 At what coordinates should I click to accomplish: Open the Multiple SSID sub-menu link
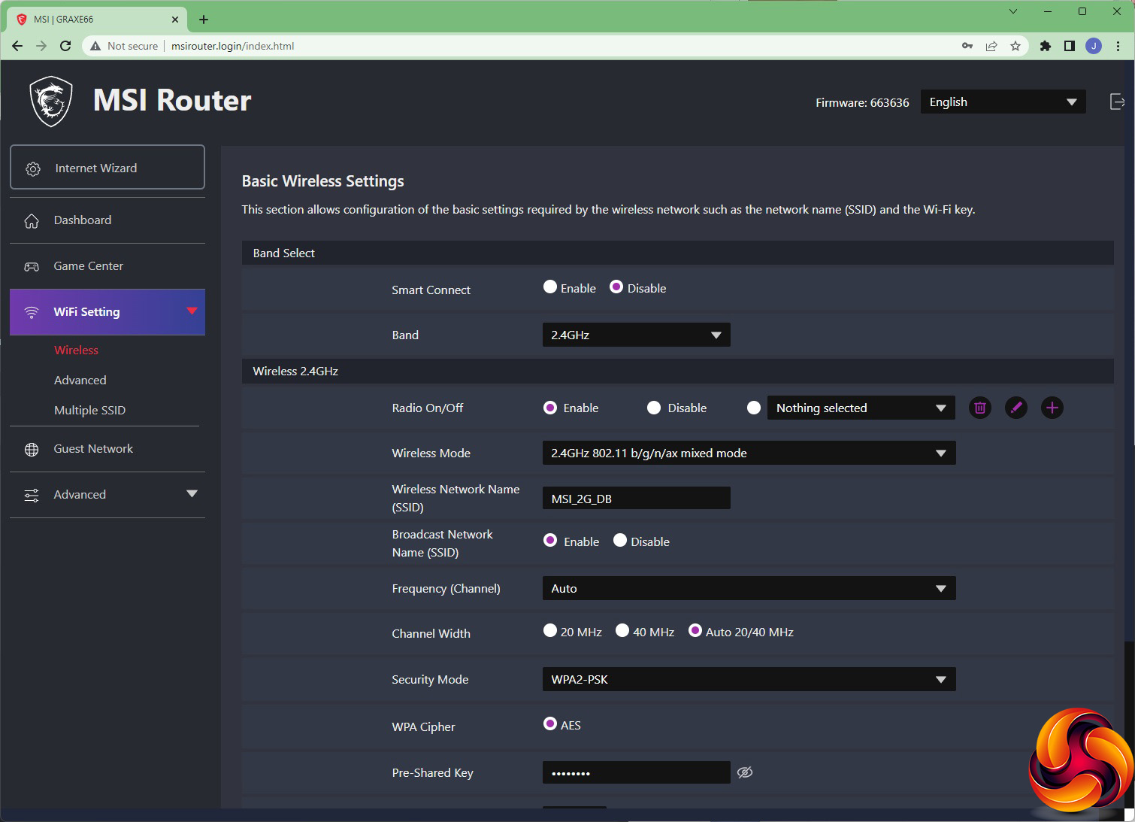[89, 410]
